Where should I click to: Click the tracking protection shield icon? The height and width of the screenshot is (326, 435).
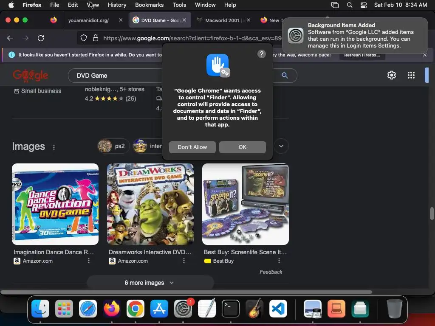[84, 38]
